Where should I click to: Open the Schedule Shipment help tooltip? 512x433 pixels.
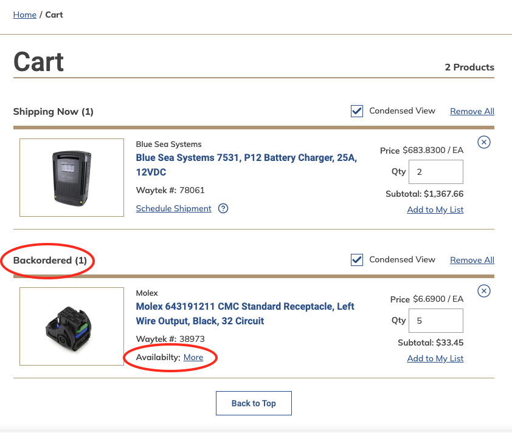click(x=223, y=208)
